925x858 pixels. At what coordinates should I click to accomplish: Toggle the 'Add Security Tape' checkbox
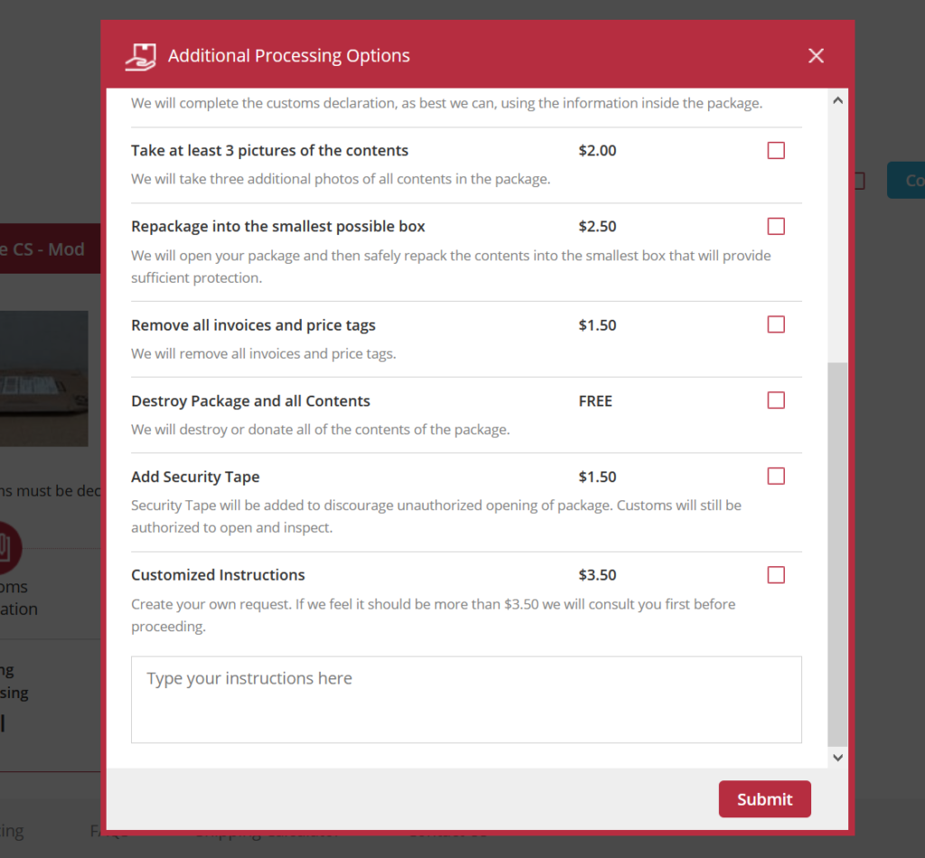pyautogui.click(x=776, y=477)
